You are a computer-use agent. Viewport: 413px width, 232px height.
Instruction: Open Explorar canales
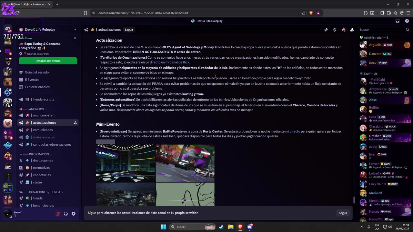37,87
